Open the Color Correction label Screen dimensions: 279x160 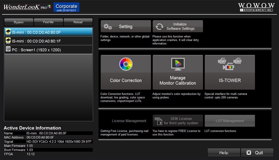pos(126,80)
